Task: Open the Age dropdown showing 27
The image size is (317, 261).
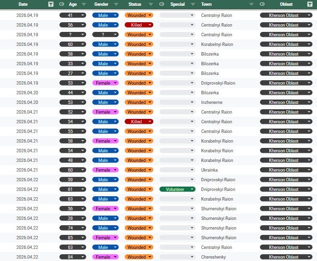Action: (73, 73)
